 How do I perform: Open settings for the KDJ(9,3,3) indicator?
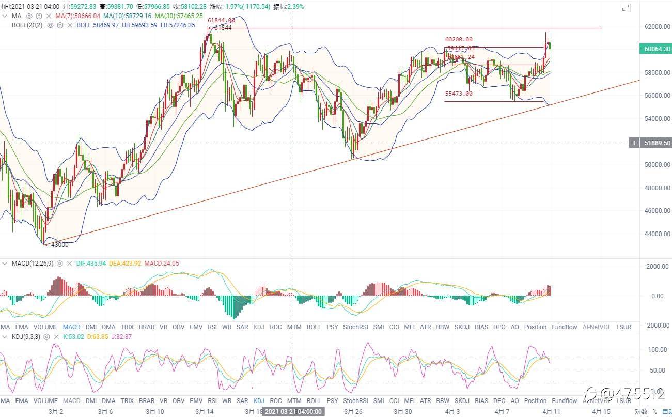coord(46,337)
